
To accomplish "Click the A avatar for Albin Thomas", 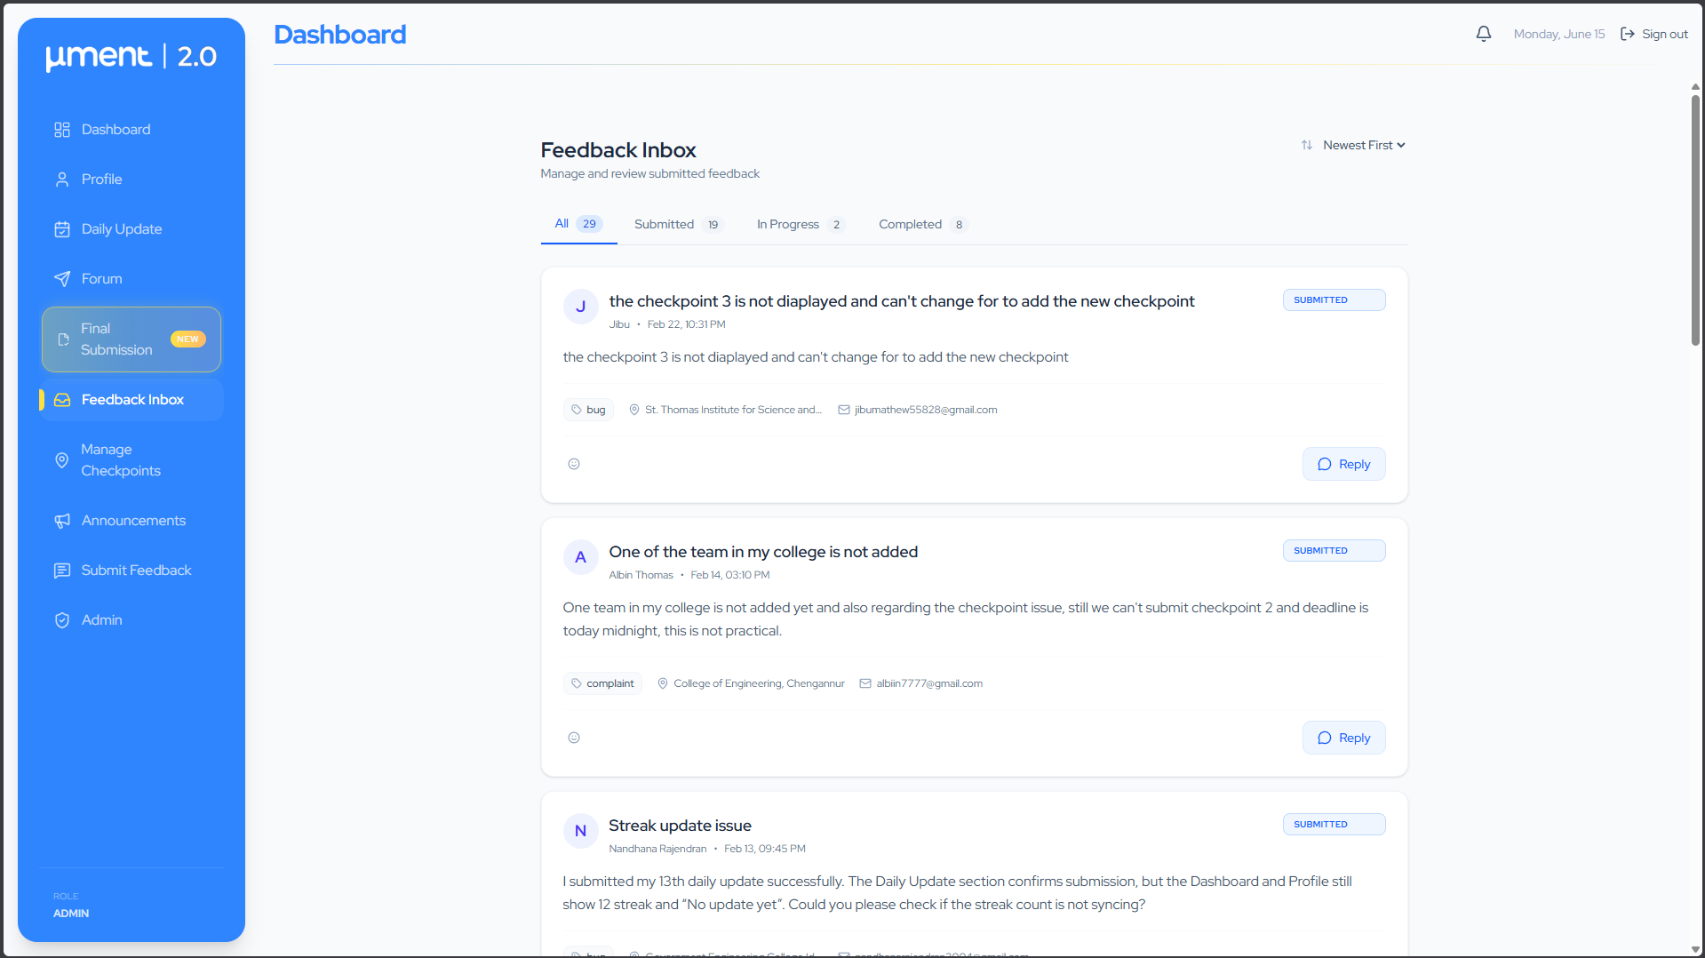I will [580, 557].
